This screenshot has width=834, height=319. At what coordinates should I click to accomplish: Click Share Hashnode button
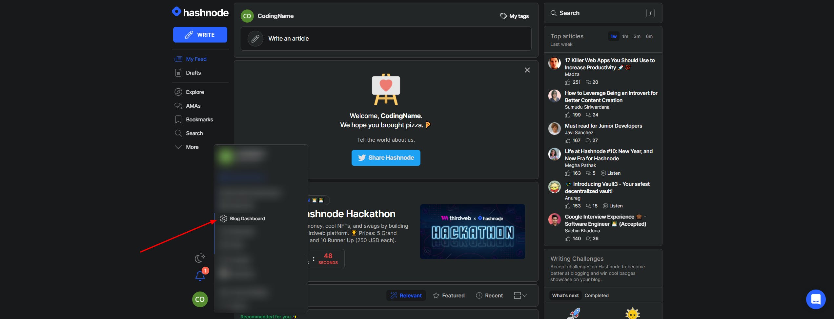[386, 158]
